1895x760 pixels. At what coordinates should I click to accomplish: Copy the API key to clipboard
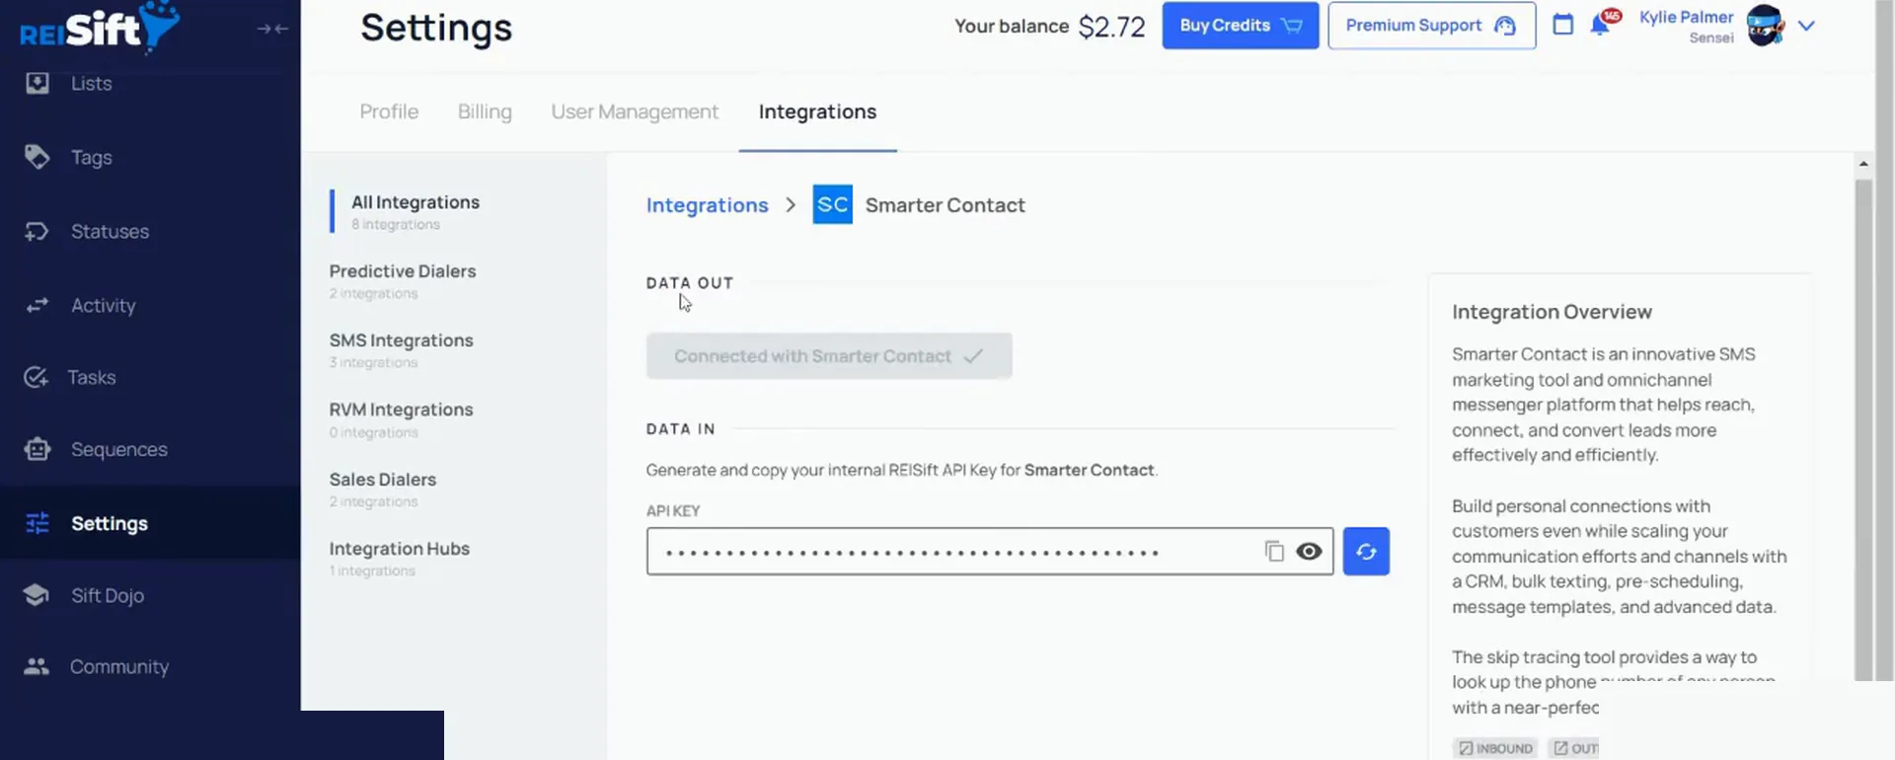pyautogui.click(x=1274, y=552)
